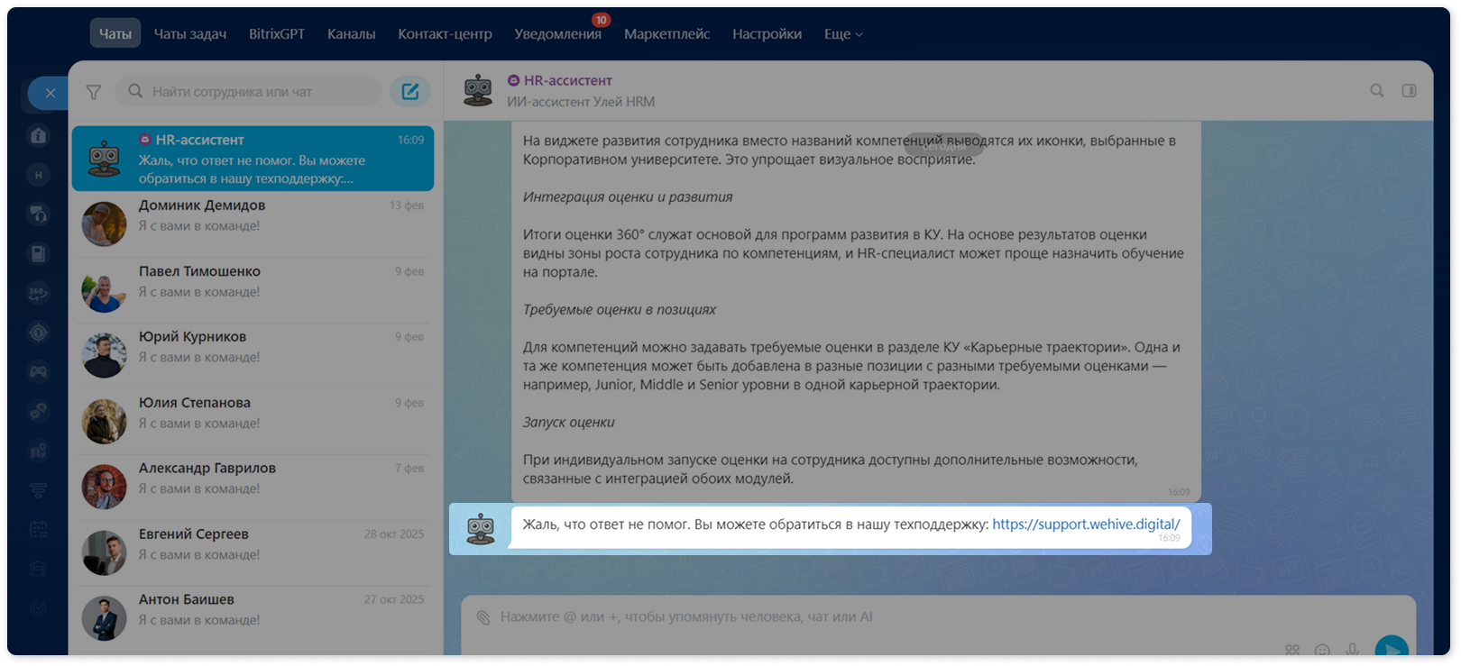Expand the Еще dropdown menu
Viewport: 1461px width, 666px height.
coord(843,34)
